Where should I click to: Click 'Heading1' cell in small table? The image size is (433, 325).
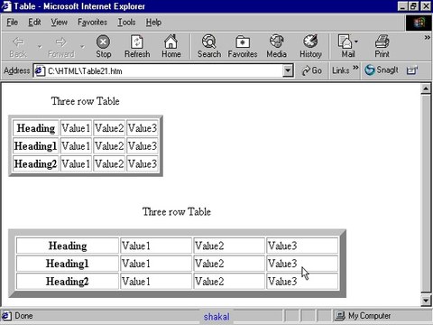click(36, 146)
